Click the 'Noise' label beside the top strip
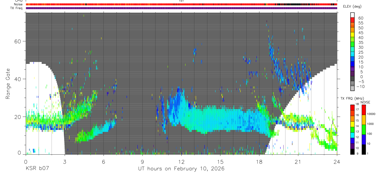 point(18,4)
